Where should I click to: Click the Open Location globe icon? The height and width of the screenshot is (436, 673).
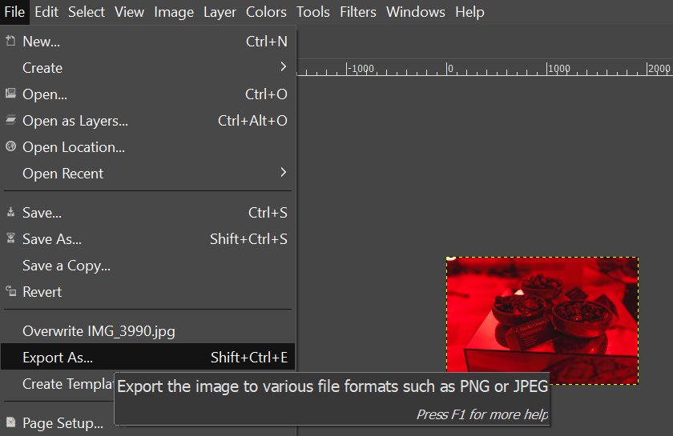tap(10, 147)
